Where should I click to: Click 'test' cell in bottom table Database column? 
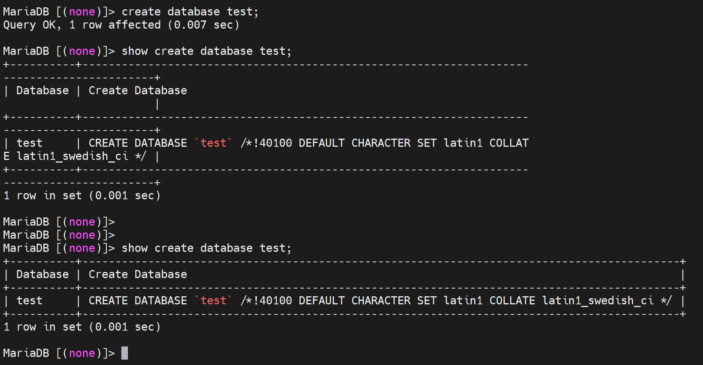tap(29, 300)
